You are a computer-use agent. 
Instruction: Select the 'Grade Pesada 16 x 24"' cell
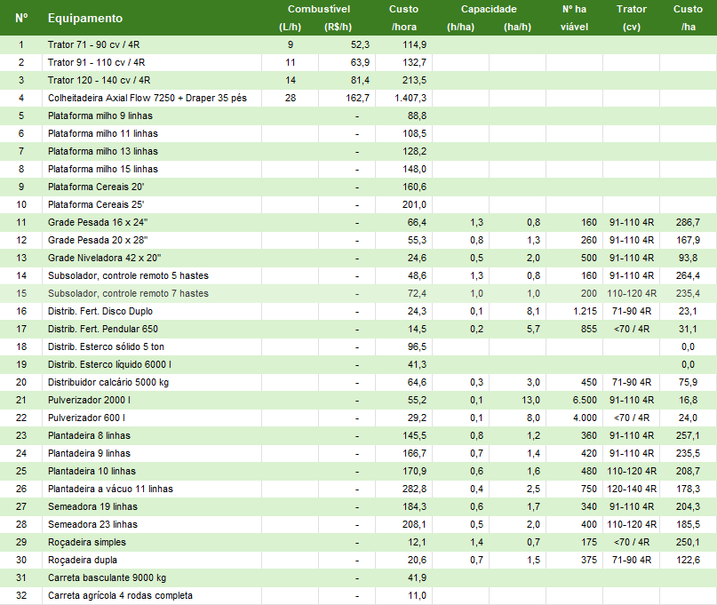click(97, 222)
